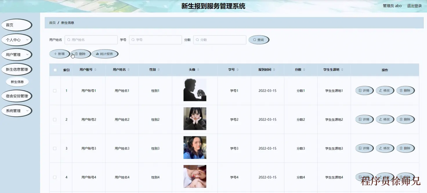Expand the 系统管理 sidebar menu

pos(17,111)
